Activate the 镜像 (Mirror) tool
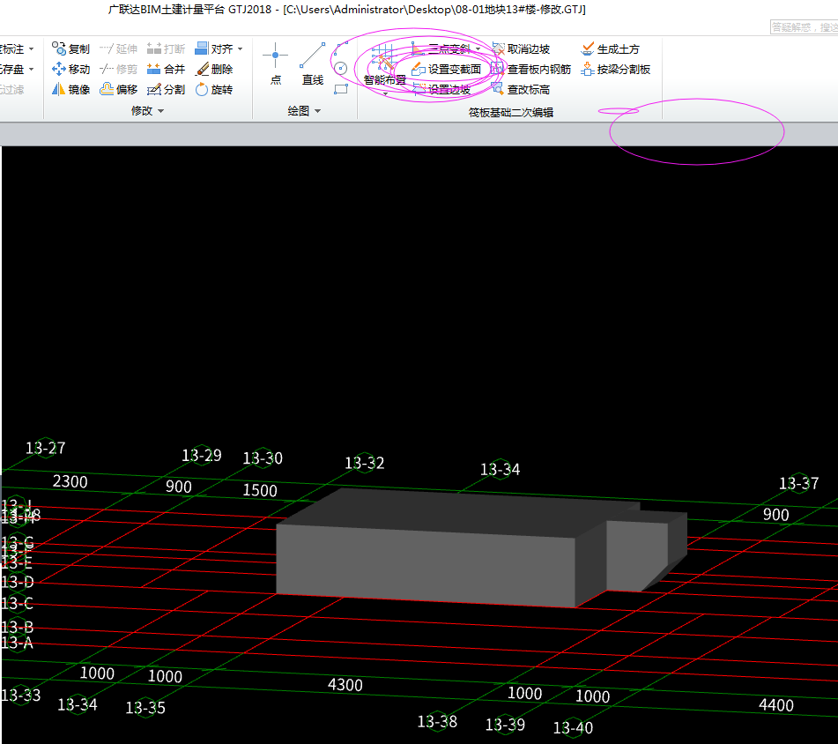Image resolution: width=838 pixels, height=744 pixels. [71, 89]
